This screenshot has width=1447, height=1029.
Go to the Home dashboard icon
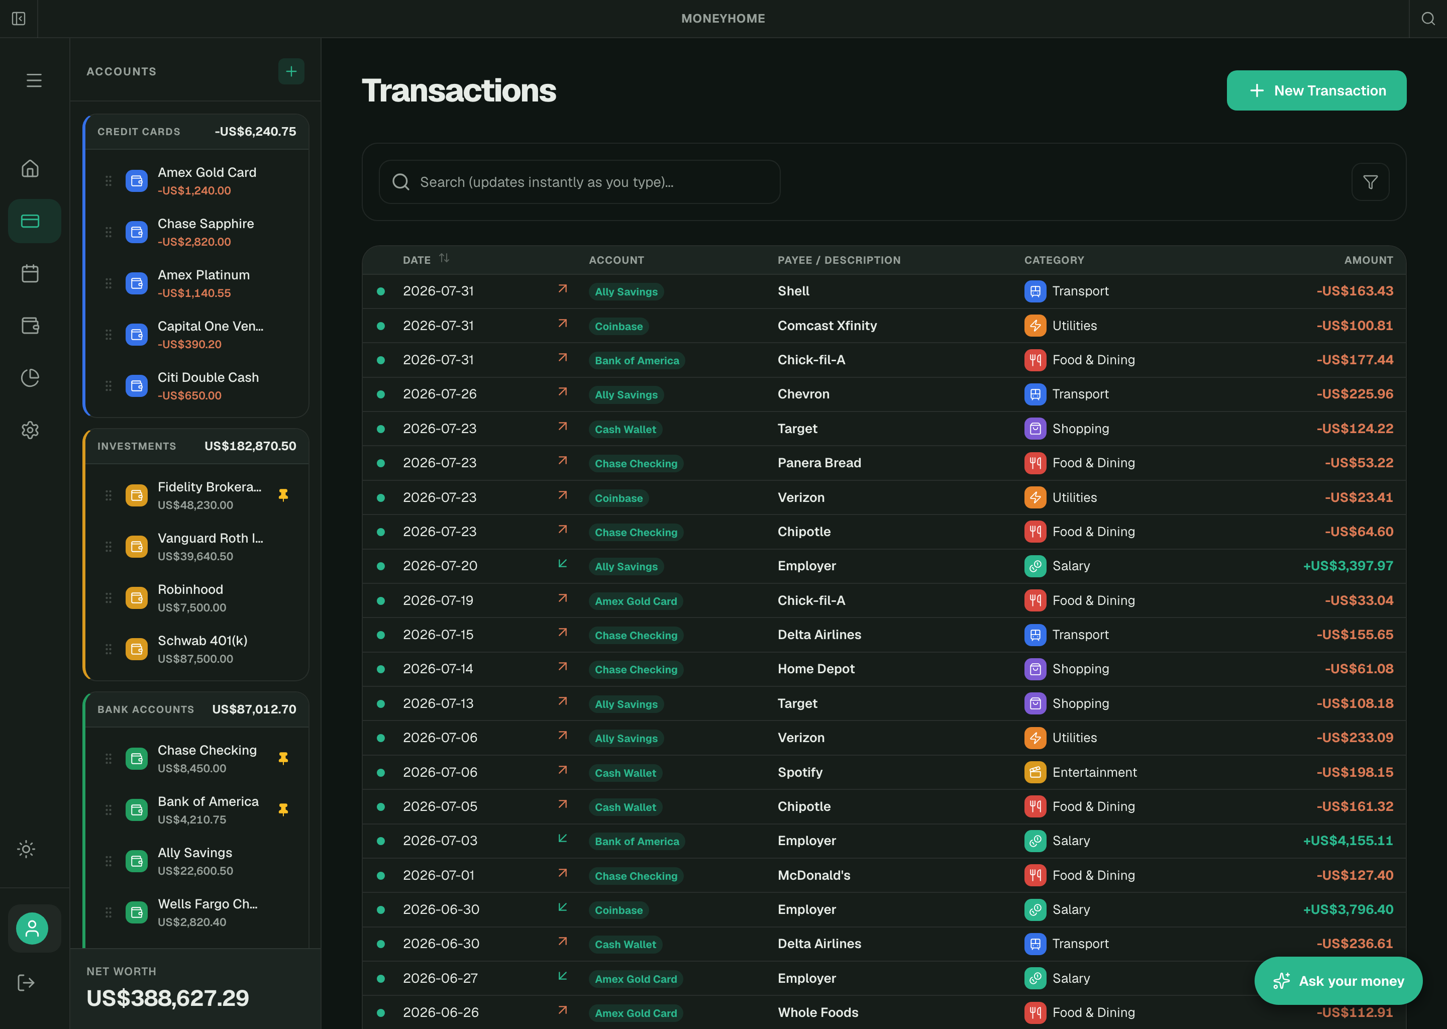click(31, 168)
